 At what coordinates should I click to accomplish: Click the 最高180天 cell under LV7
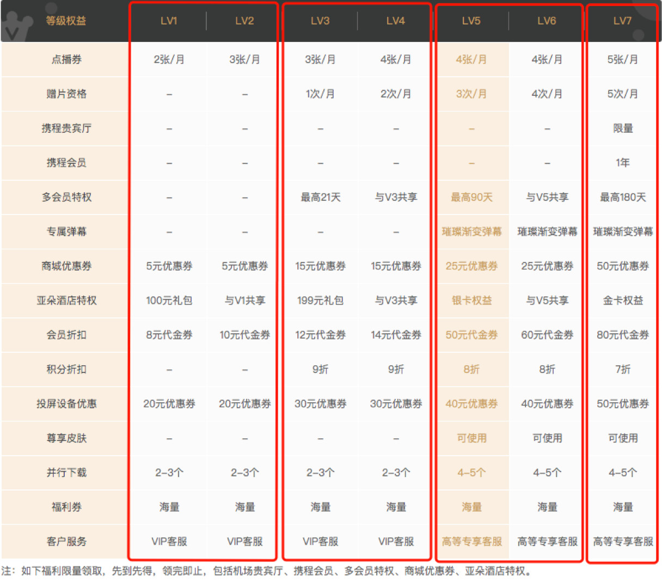623,197
